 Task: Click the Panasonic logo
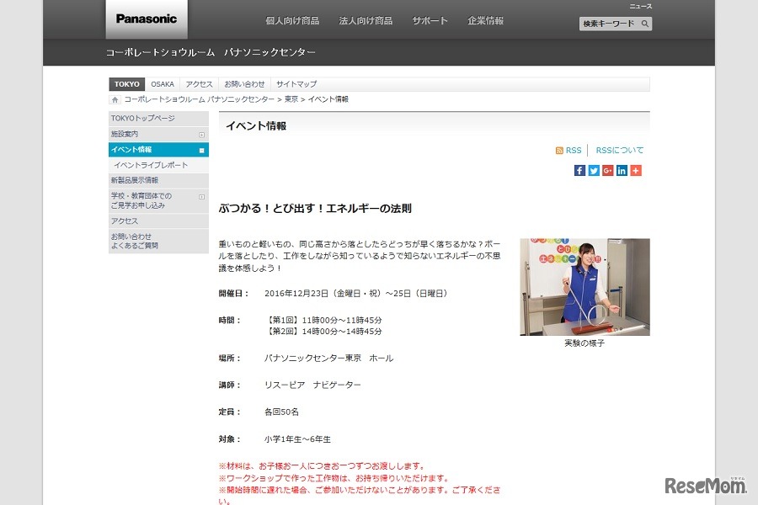coord(146,19)
